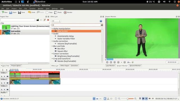Mute audio on Video 3 track
This screenshot has width=180, height=101.
4,89
